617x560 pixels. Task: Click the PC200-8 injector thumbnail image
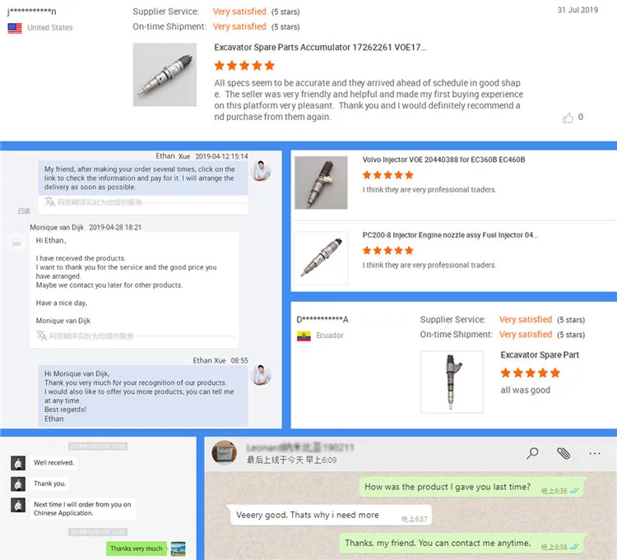[321, 258]
